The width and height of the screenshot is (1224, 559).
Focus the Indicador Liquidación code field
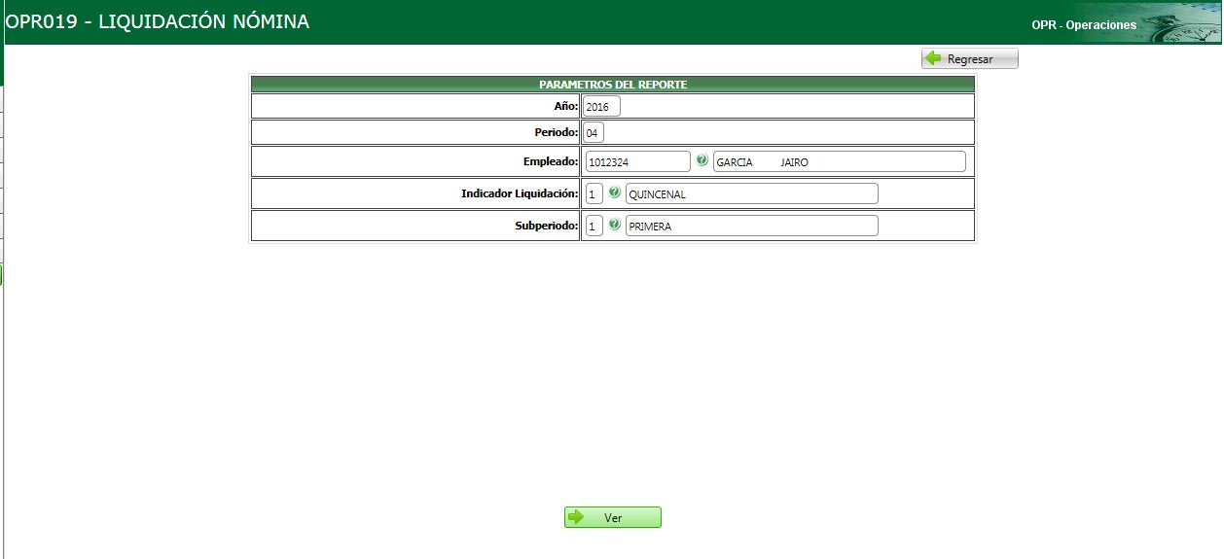594,193
